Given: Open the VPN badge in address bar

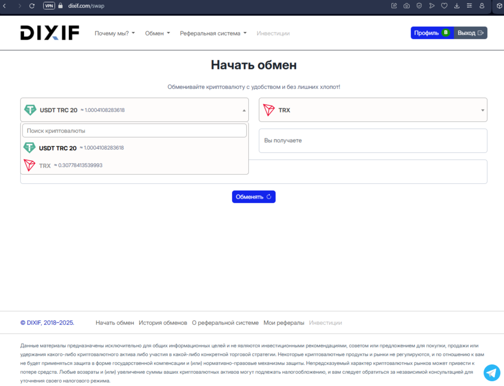Looking at the screenshot, I should coord(49,6).
